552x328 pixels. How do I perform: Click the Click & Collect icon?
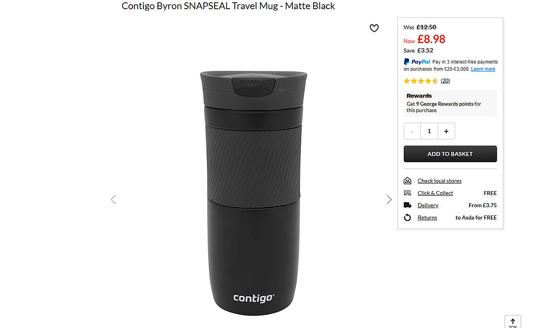pos(407,193)
